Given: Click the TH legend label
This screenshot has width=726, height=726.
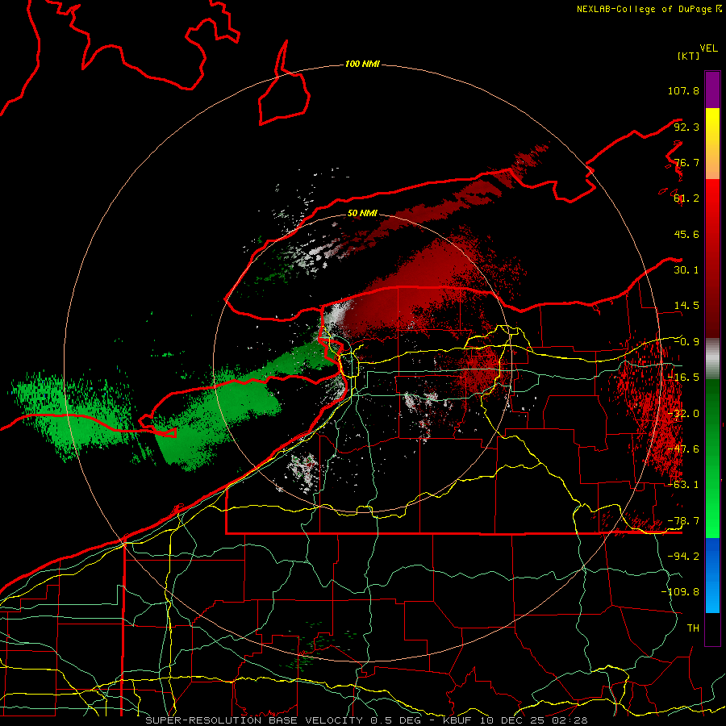Looking at the screenshot, I should pos(693,628).
